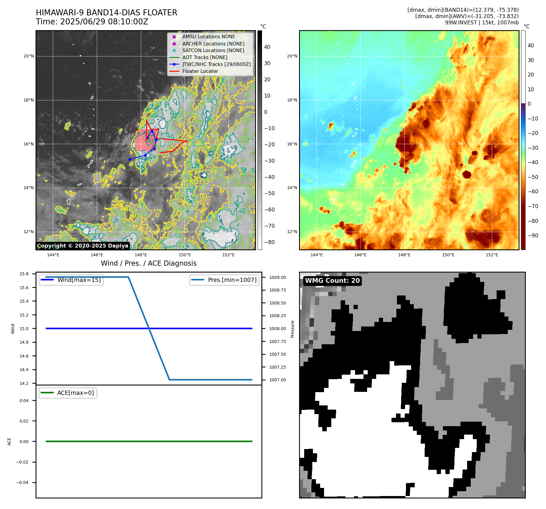546x509 pixels.
Task: Click the Wind[max=15] legend label
Action: coord(79,280)
